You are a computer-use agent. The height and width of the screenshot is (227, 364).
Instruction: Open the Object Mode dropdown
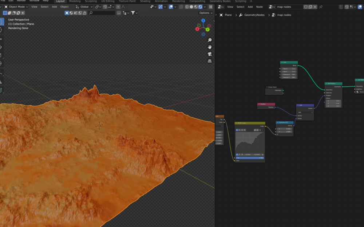16,7
